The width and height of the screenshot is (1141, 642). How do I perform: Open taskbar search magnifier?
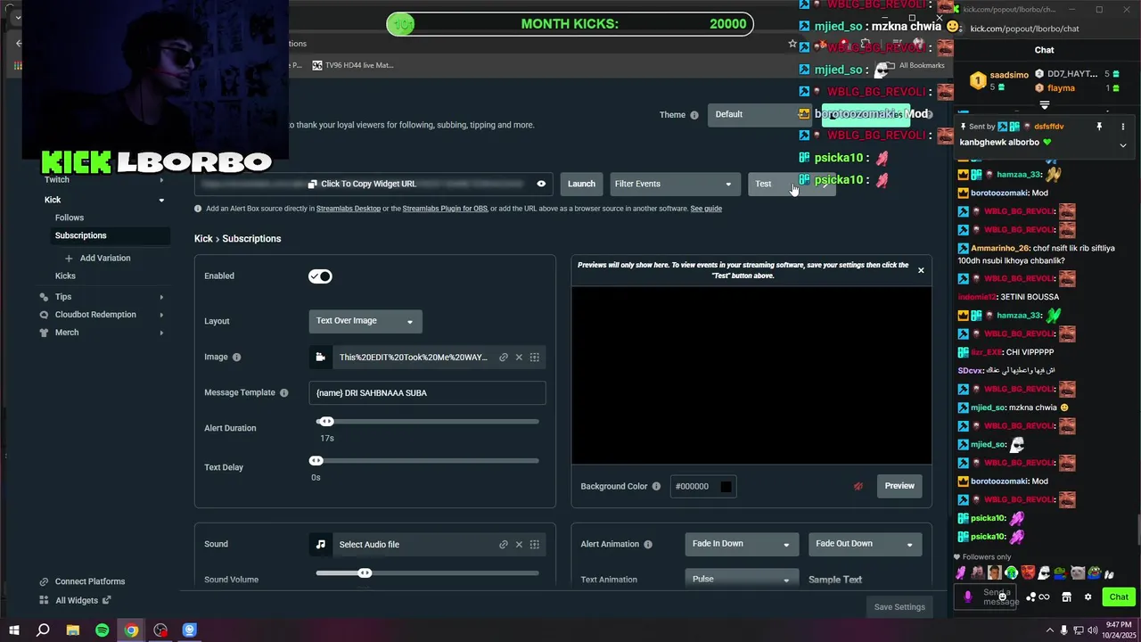(x=43, y=630)
